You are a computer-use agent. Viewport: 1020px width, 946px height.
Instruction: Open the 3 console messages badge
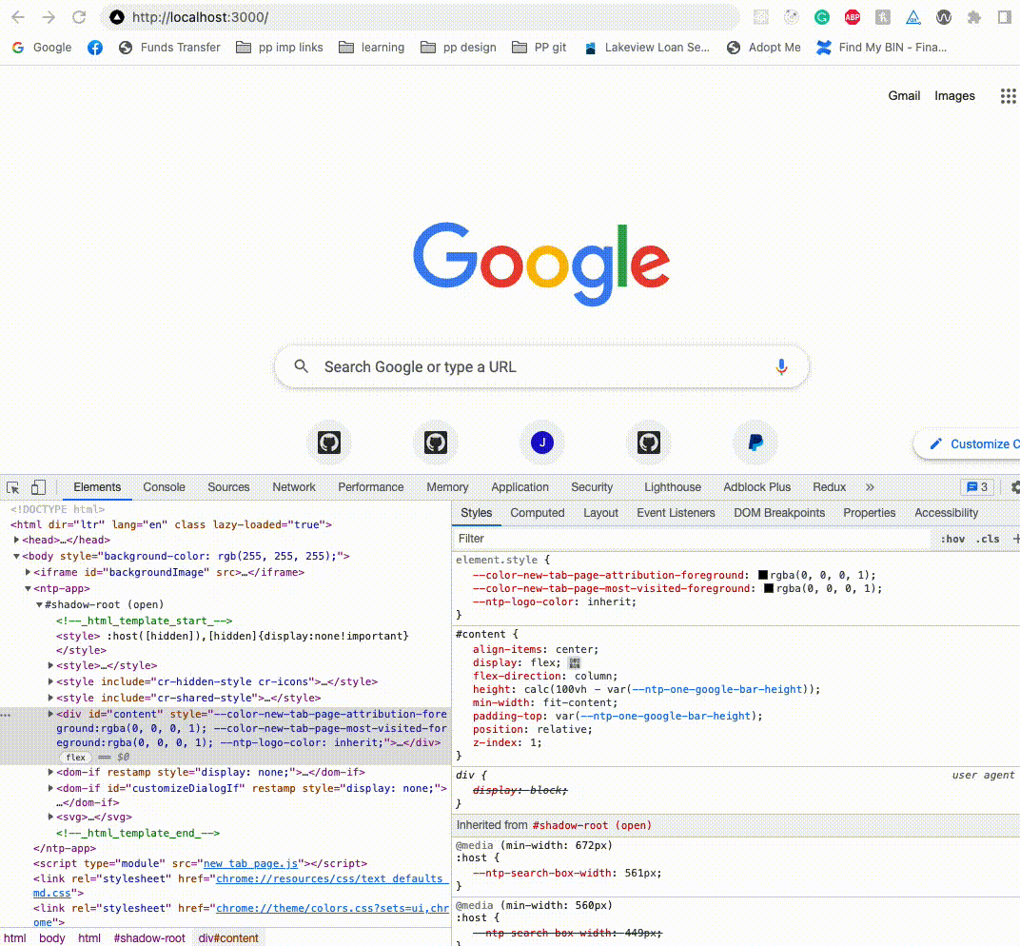(977, 487)
